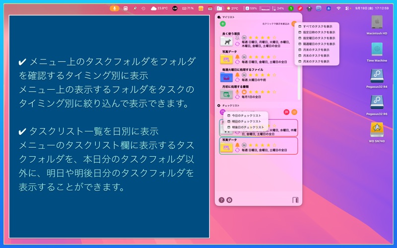Image resolution: width=397 pixels, height=248 pixels.
Task: Add a new task with the green plus button
Action: coord(223,24)
